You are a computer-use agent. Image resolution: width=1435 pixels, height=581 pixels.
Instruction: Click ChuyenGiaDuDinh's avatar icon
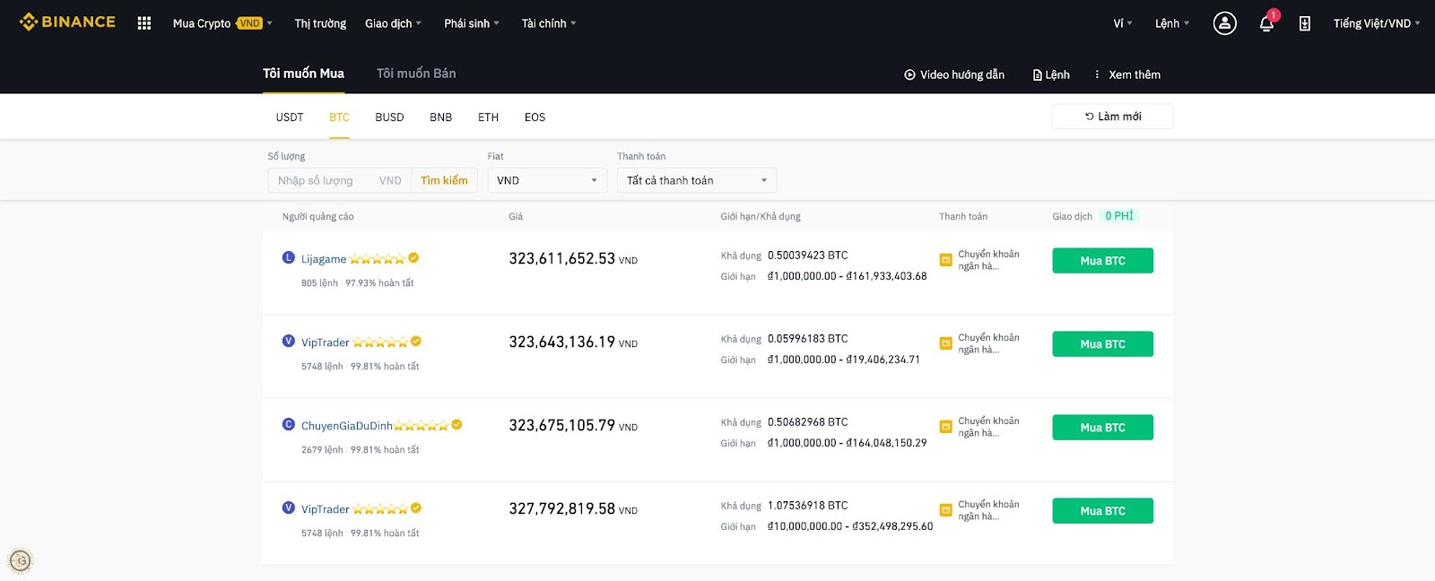(289, 424)
